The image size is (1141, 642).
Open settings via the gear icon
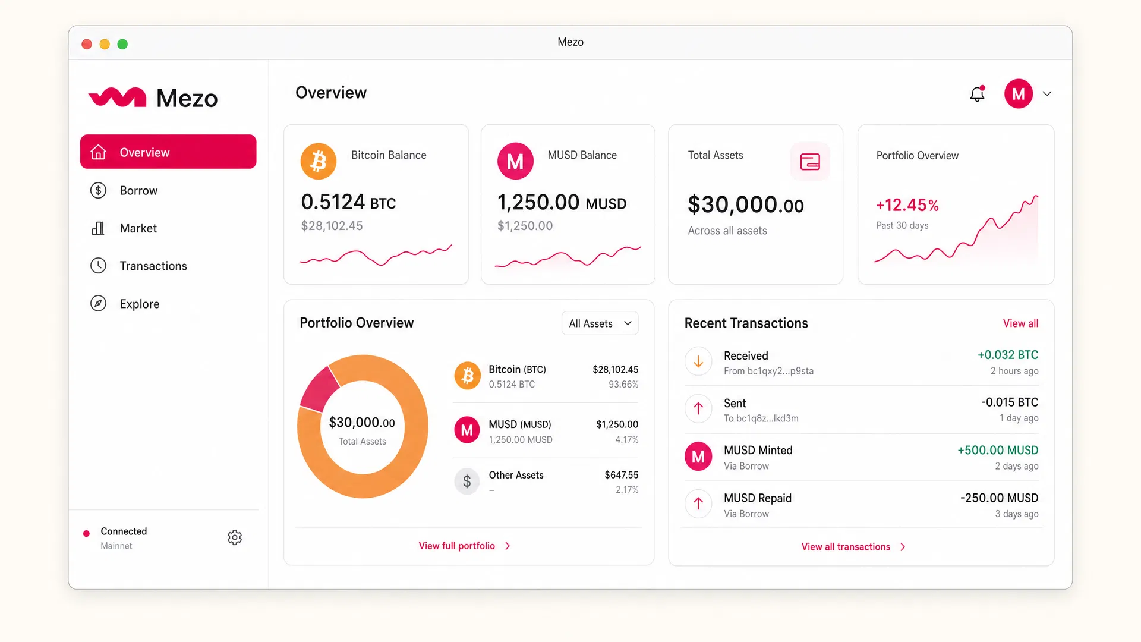pyautogui.click(x=235, y=537)
